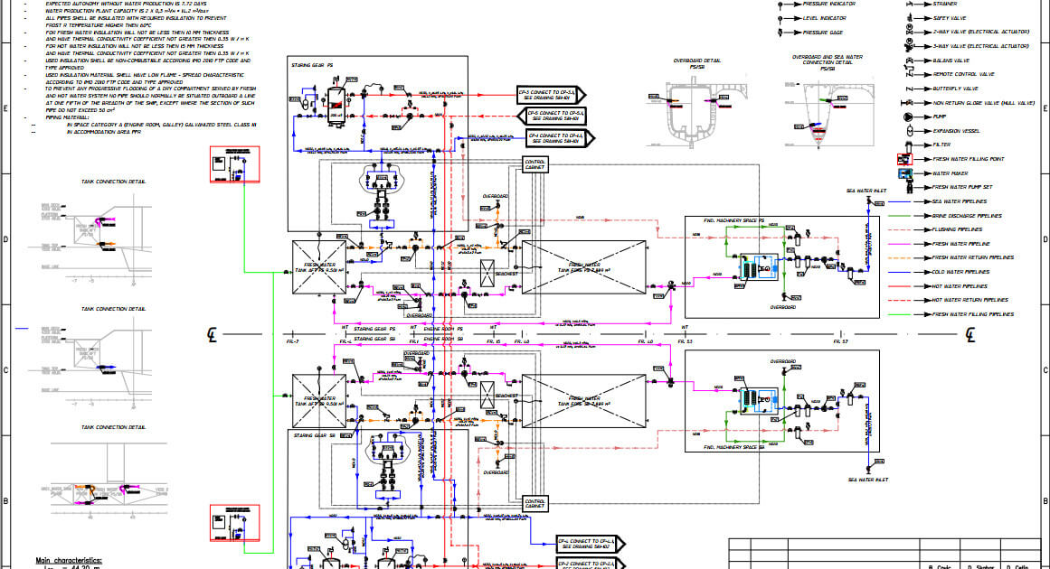
Task: Click the Fresh Water Tank Fore PS block
Action: (x=583, y=266)
